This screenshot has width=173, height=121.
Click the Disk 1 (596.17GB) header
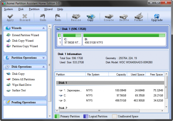coord(74,29)
